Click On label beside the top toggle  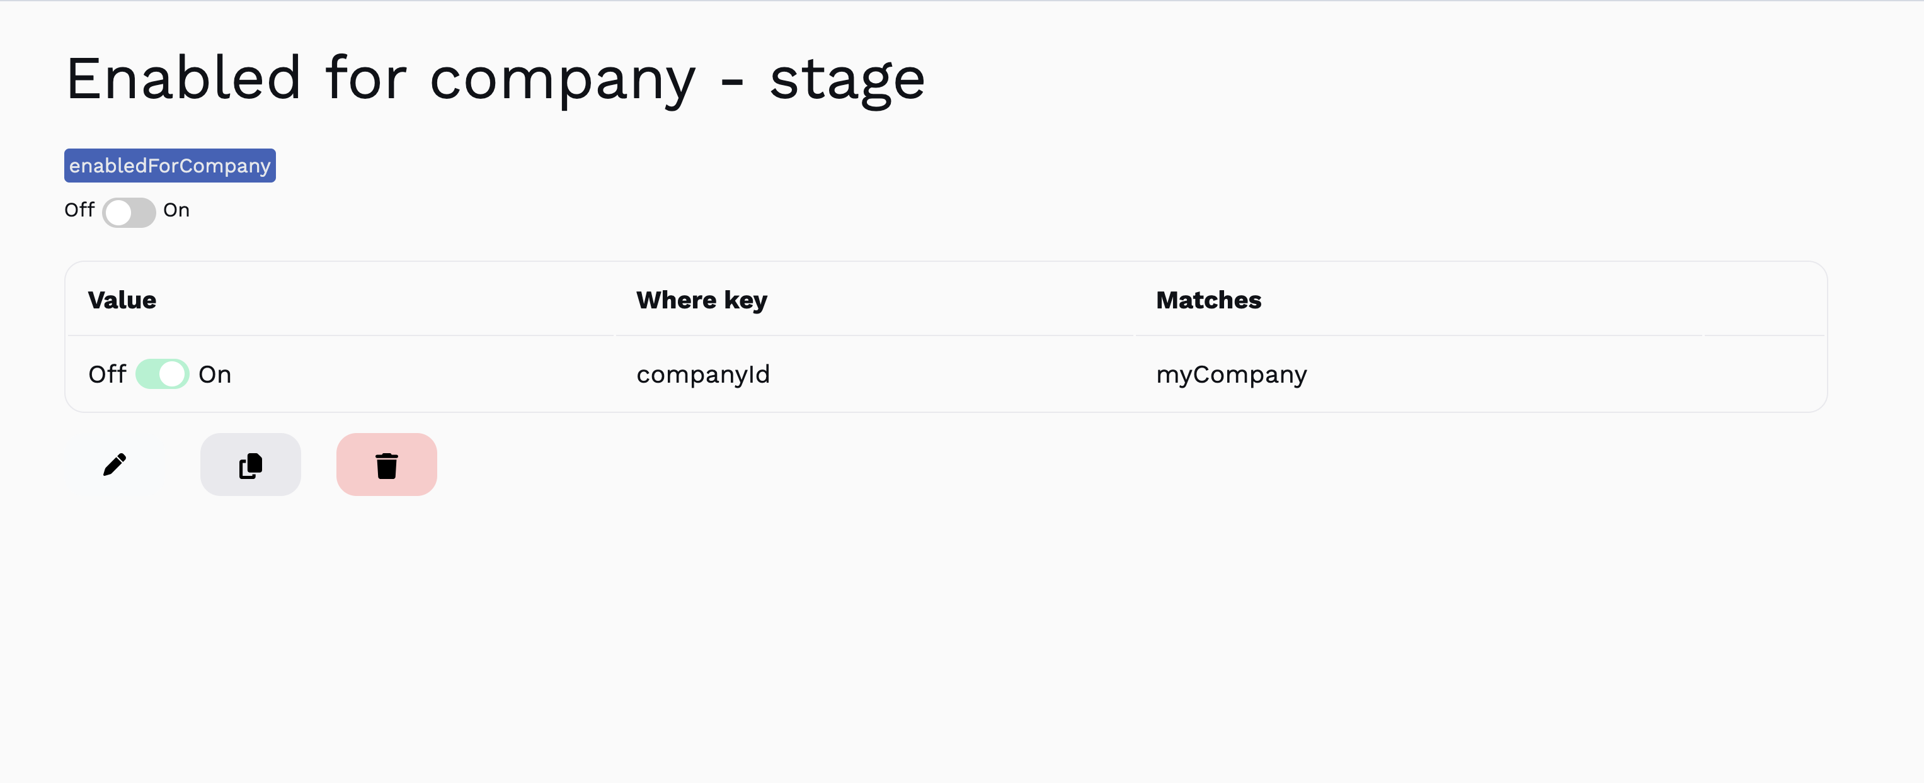click(176, 210)
